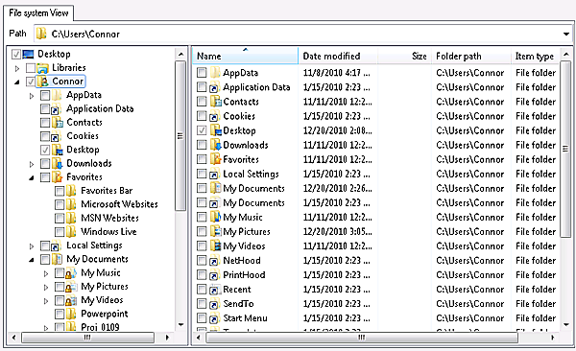Click the file list horizontal scrollbar thumb

(x=362, y=338)
